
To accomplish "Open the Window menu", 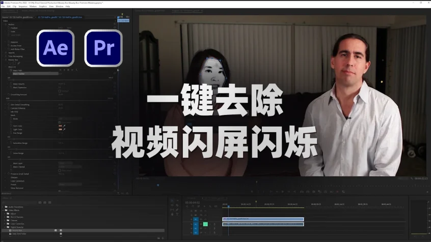I will [x=60, y=6].
